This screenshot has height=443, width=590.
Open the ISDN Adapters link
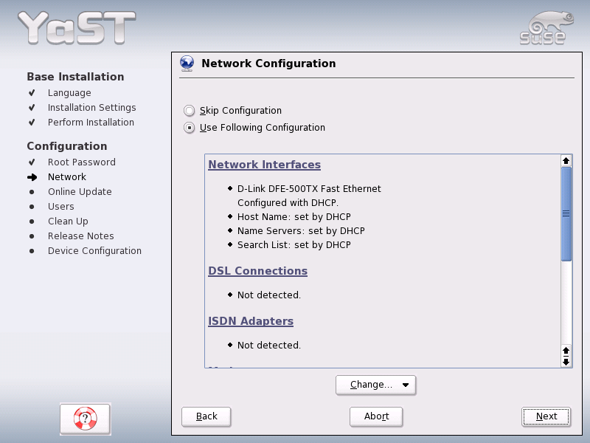coord(251,321)
